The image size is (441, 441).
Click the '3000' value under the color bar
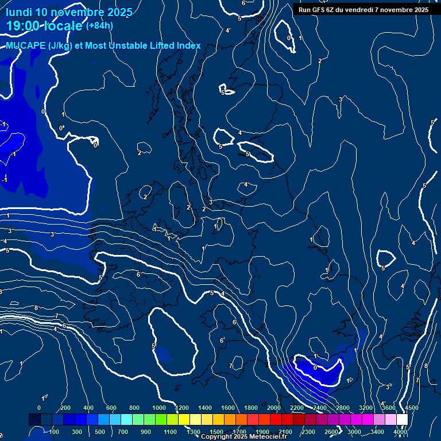coord(354,432)
